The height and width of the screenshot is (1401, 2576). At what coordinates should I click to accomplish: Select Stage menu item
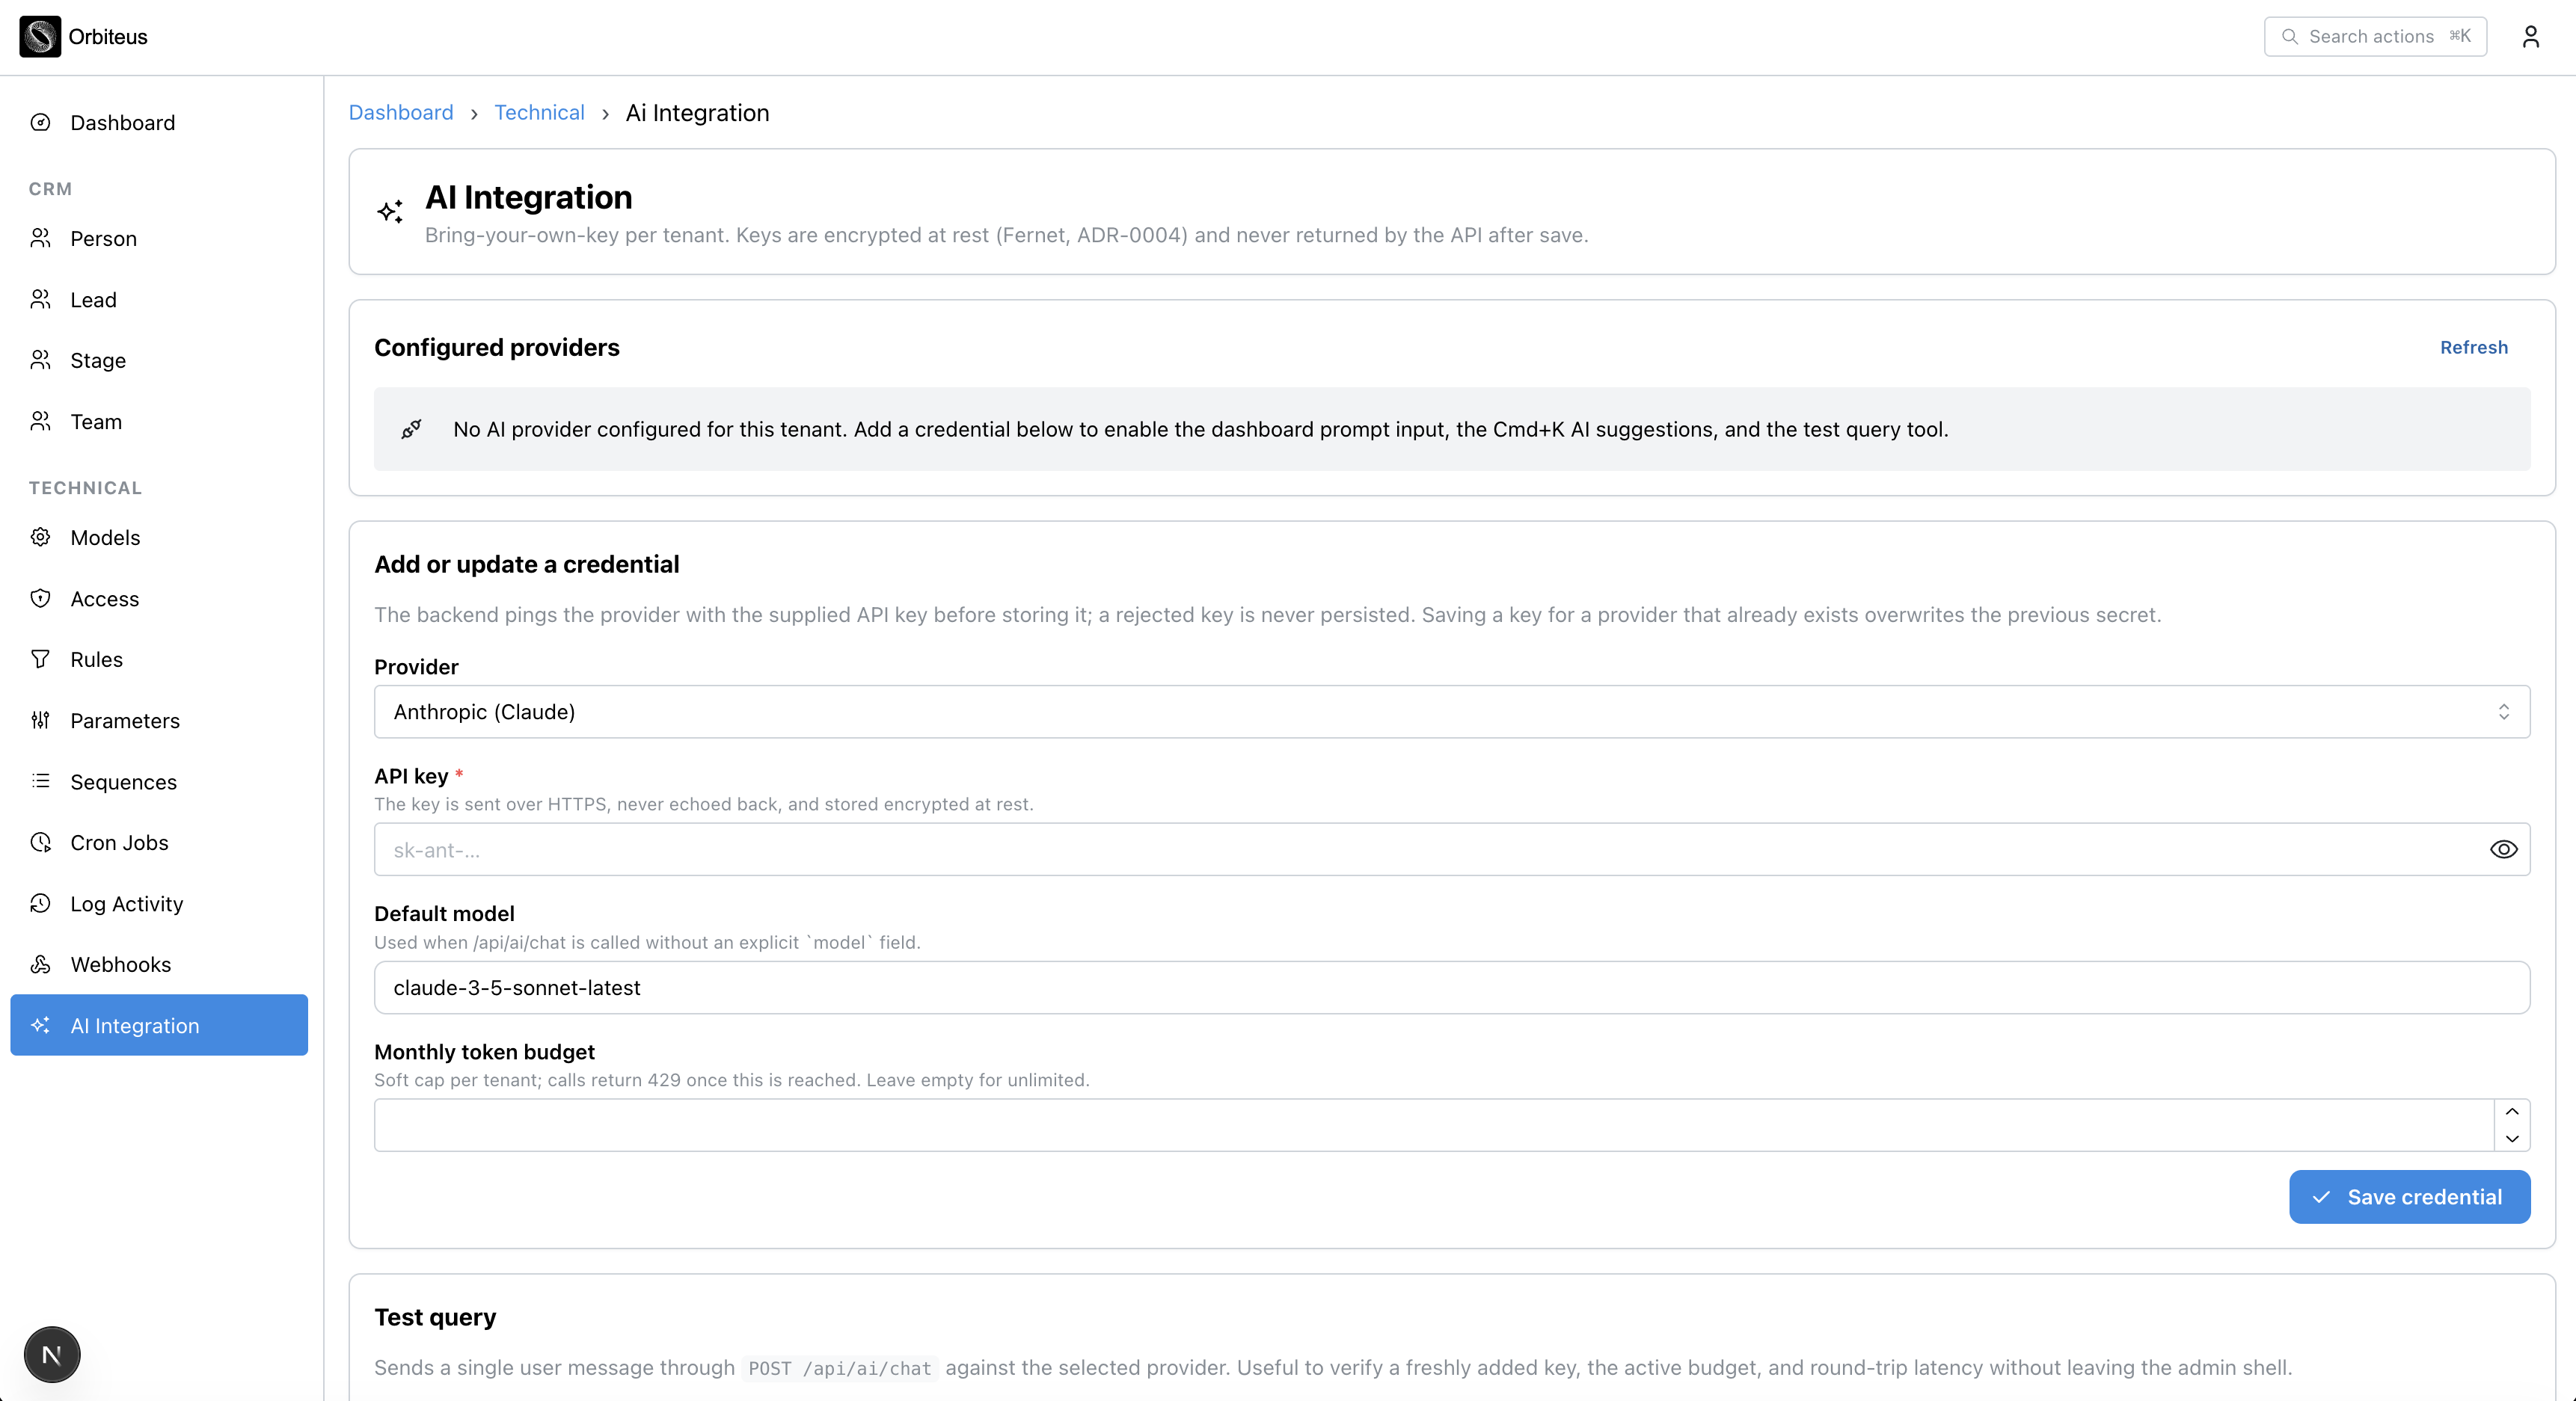pyautogui.click(x=159, y=361)
